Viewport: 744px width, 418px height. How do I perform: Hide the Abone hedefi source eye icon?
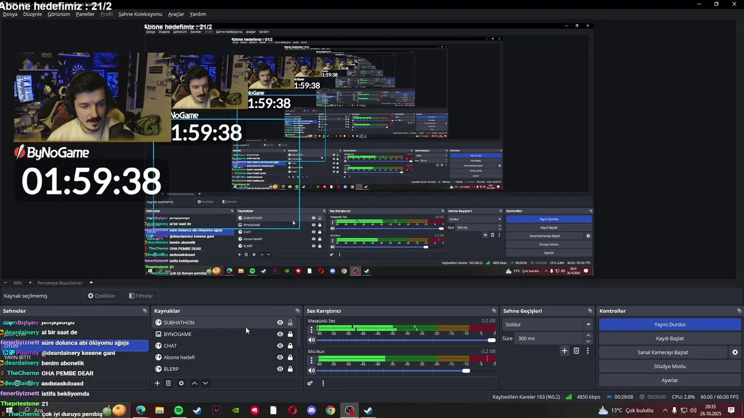[x=280, y=358]
